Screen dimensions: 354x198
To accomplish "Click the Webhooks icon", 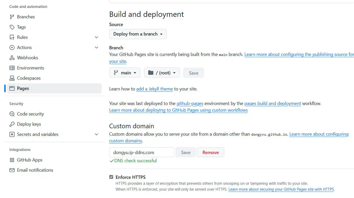I will pos(12,58).
